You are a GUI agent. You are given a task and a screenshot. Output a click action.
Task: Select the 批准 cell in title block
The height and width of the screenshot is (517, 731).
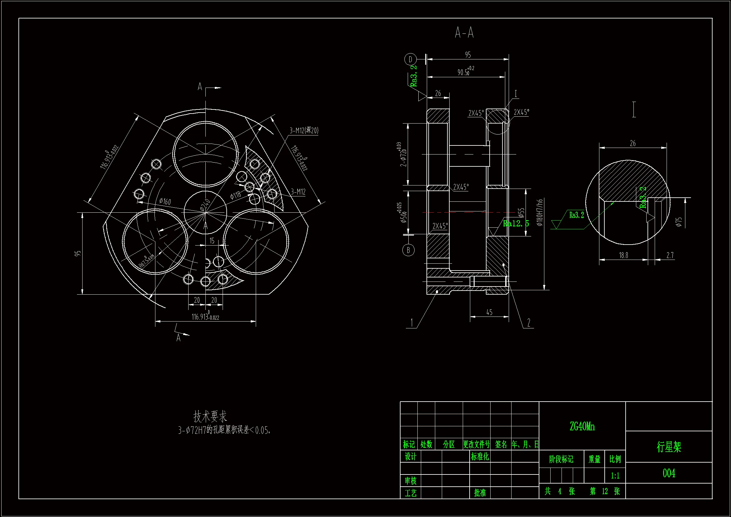tap(480, 493)
